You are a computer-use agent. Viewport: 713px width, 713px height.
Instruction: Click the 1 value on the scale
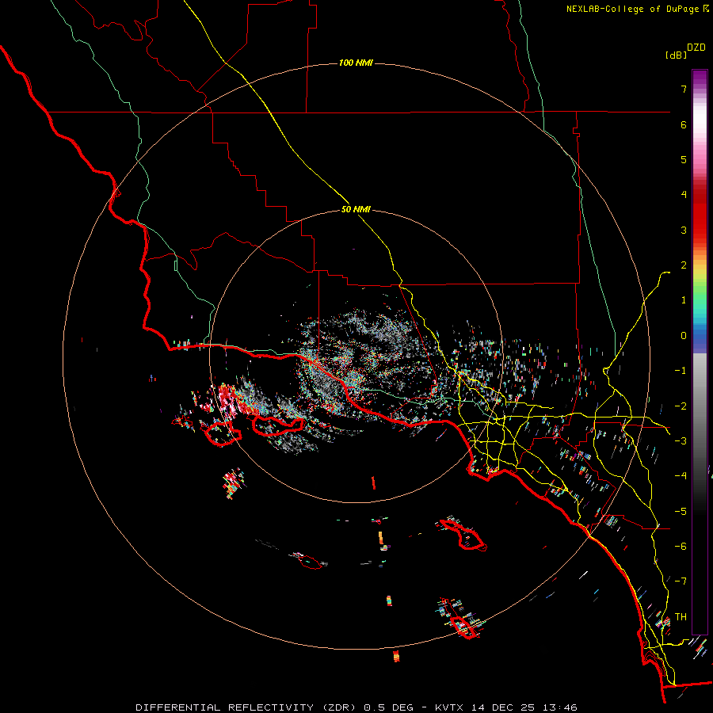(684, 300)
